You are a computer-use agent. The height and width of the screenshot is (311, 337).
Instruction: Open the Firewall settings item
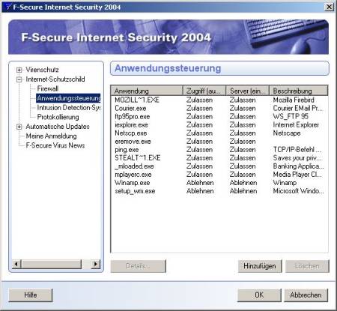[47, 88]
